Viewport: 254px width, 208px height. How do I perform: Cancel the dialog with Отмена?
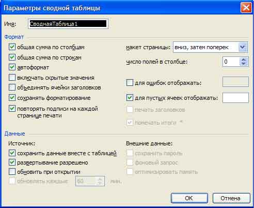pos(231,198)
